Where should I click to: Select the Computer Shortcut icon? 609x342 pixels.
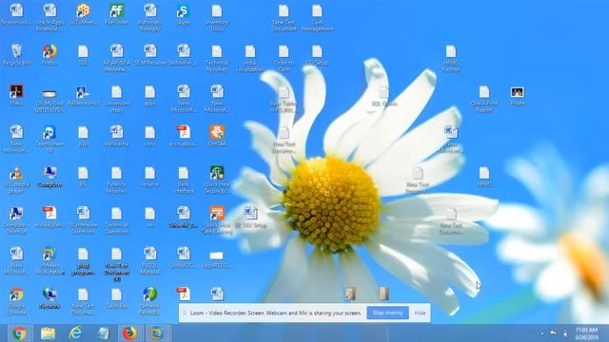pyautogui.click(x=16, y=220)
